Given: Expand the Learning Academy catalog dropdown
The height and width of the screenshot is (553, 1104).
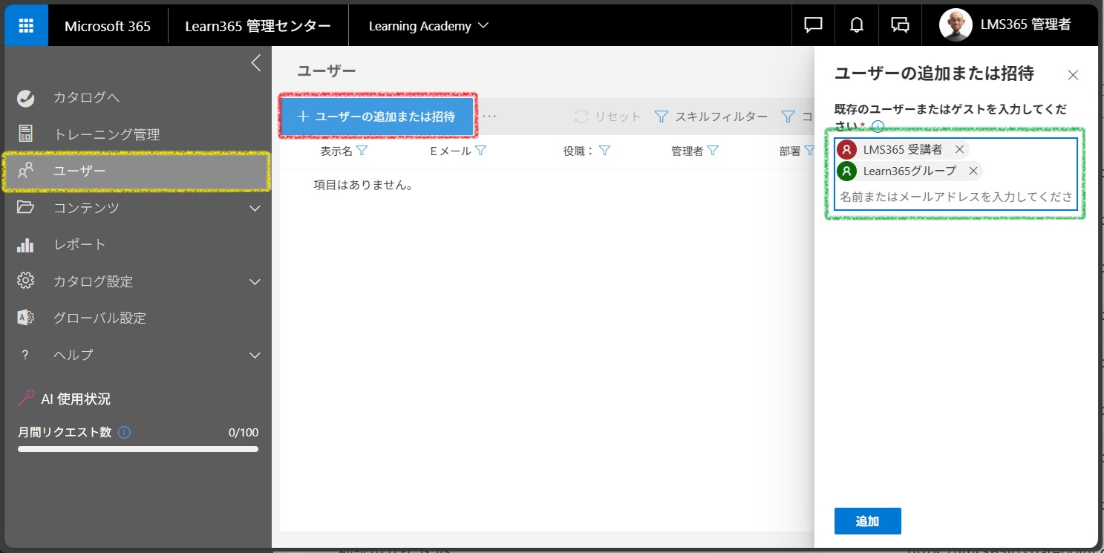Looking at the screenshot, I should pyautogui.click(x=429, y=26).
